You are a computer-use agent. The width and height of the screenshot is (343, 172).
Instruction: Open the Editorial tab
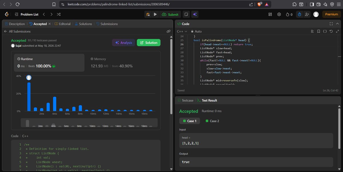(x=62, y=24)
